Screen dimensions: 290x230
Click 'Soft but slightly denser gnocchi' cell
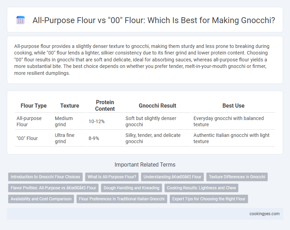[x=157, y=121]
